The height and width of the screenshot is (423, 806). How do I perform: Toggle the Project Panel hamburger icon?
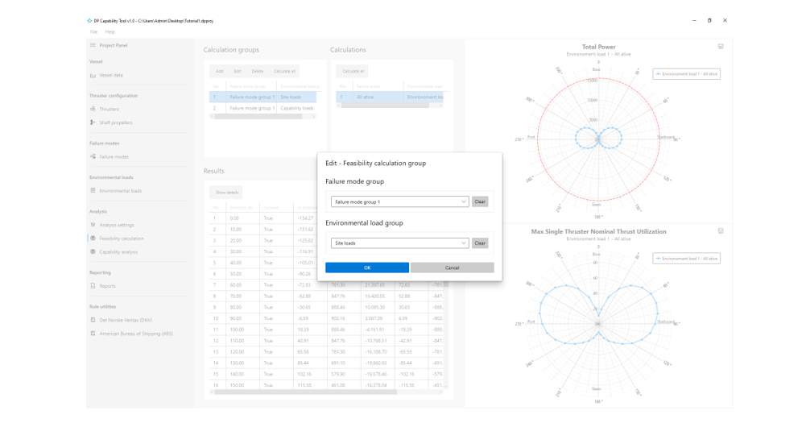tap(93, 45)
